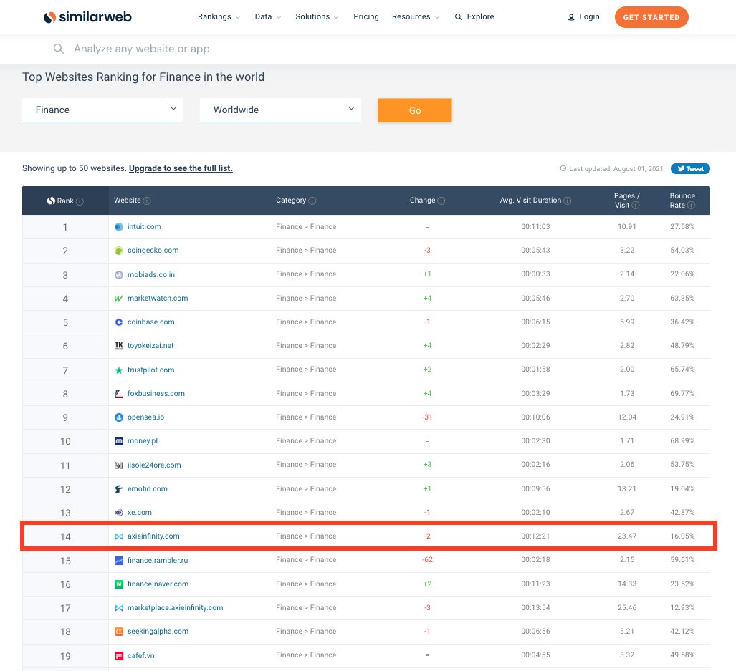Viewport: 736px width, 671px height.
Task: Click the Get Started button
Action: point(651,17)
